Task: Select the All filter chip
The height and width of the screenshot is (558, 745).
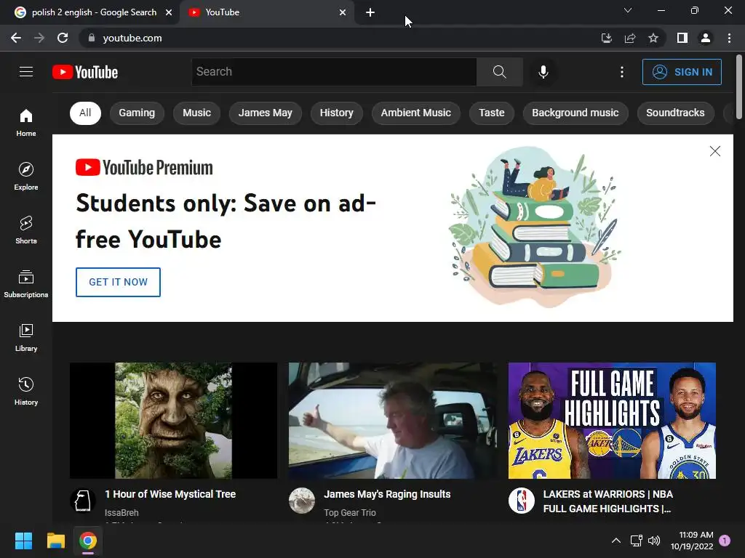Action: [x=85, y=113]
